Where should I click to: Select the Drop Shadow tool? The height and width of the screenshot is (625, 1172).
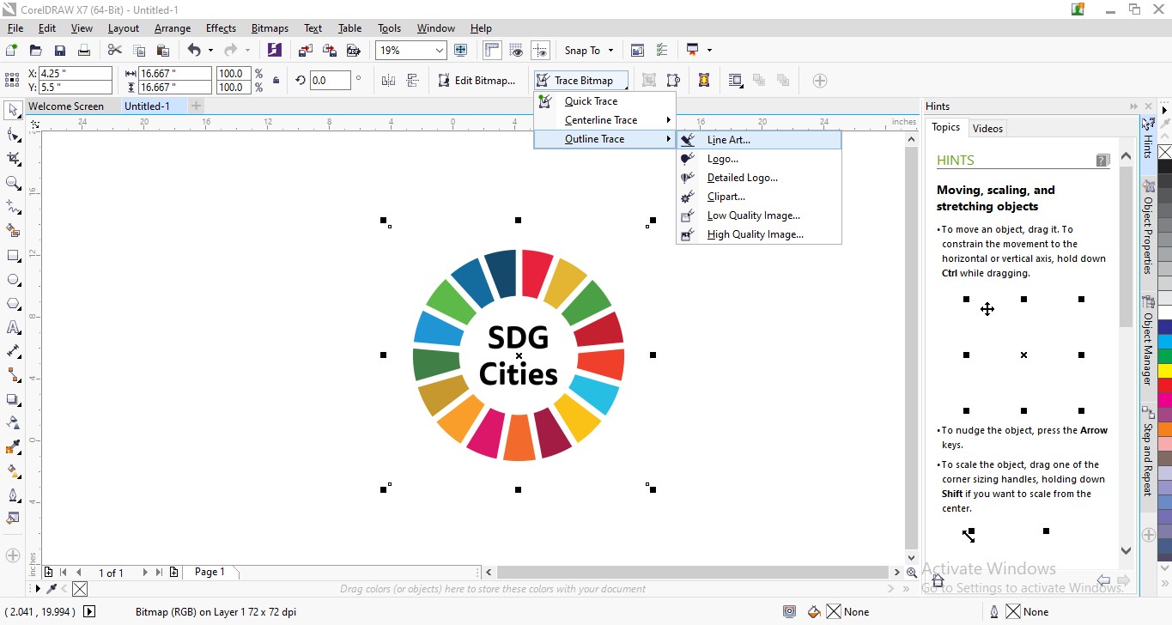tap(13, 400)
